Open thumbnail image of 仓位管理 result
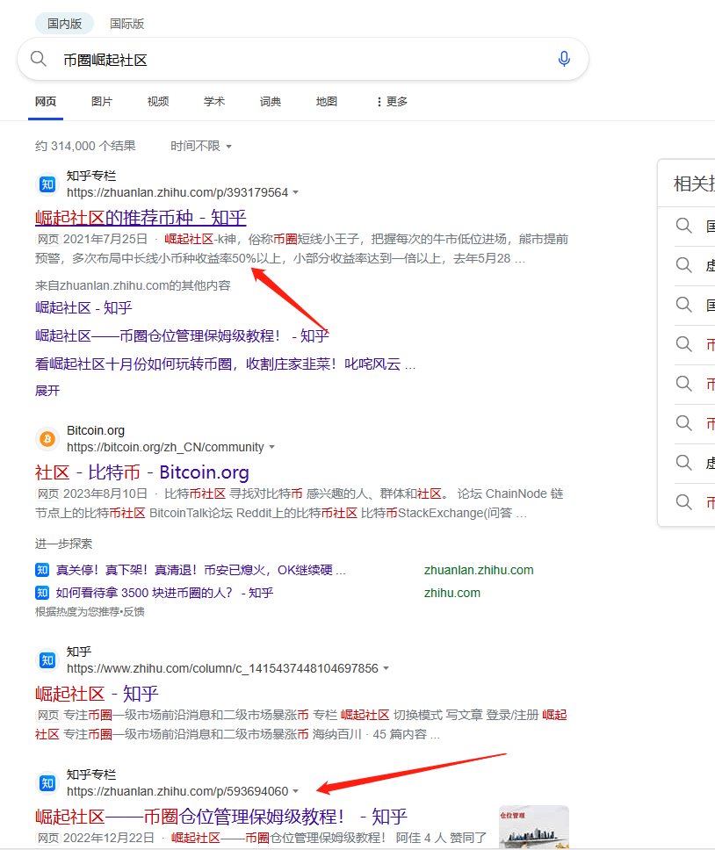Screen dimensions: 715x850 point(534,827)
